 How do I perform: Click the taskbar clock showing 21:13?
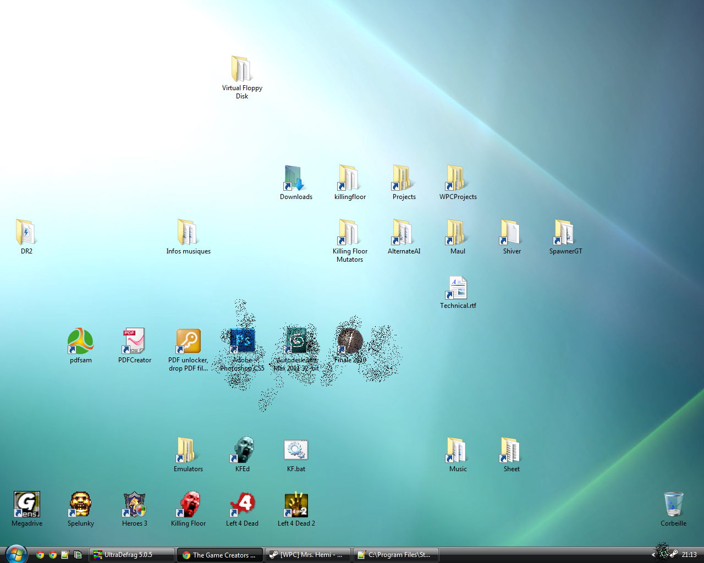tap(689, 555)
